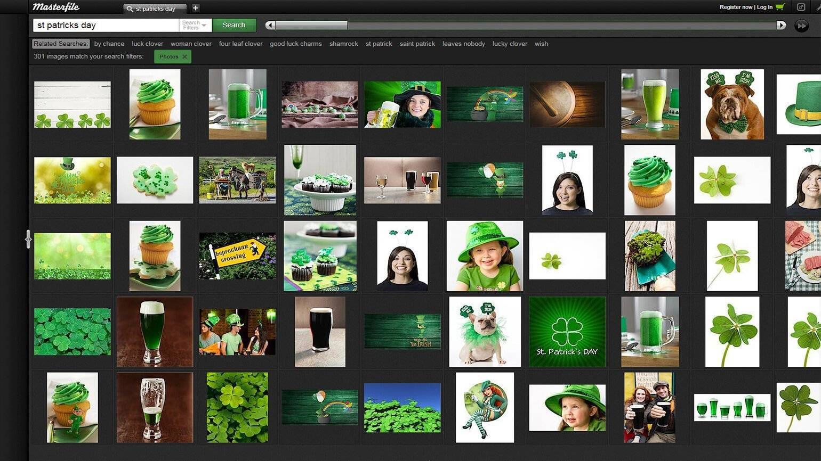Image resolution: width=821 pixels, height=461 pixels.
Task: Remove the Photos filter tag
Action: (184, 56)
